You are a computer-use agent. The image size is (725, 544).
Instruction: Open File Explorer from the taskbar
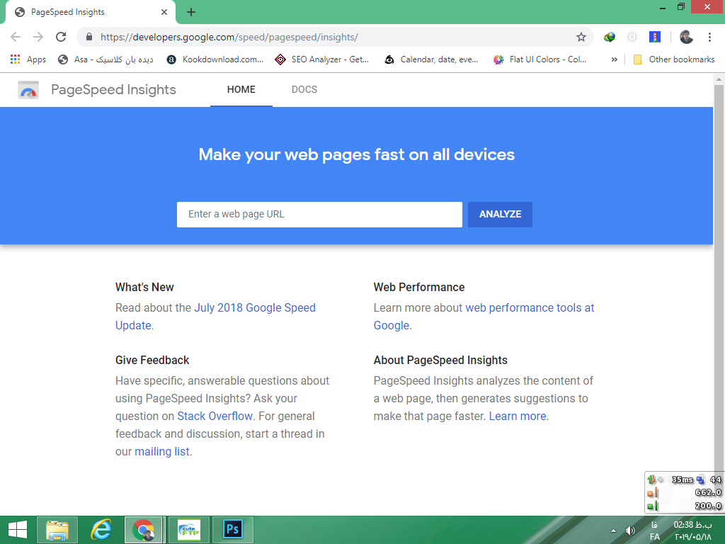(x=57, y=530)
